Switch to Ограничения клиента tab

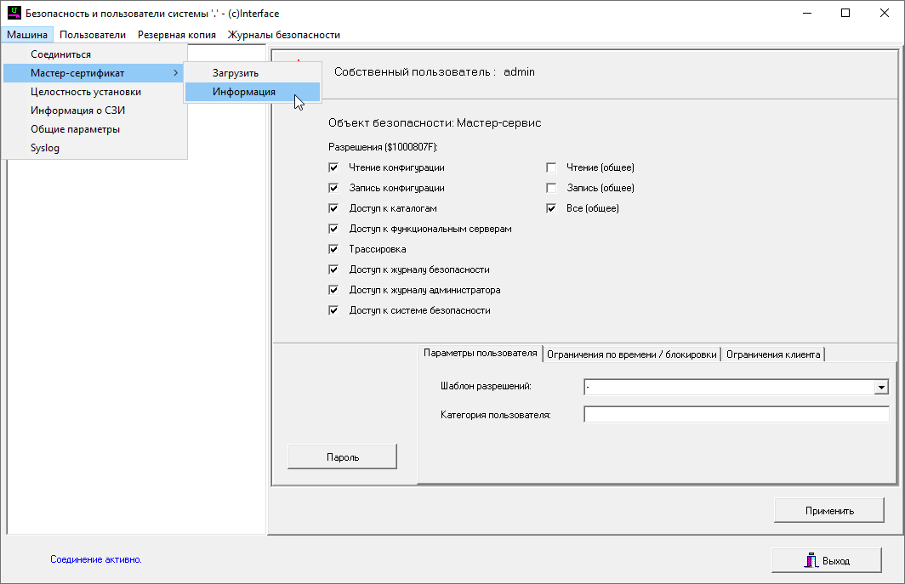point(773,354)
